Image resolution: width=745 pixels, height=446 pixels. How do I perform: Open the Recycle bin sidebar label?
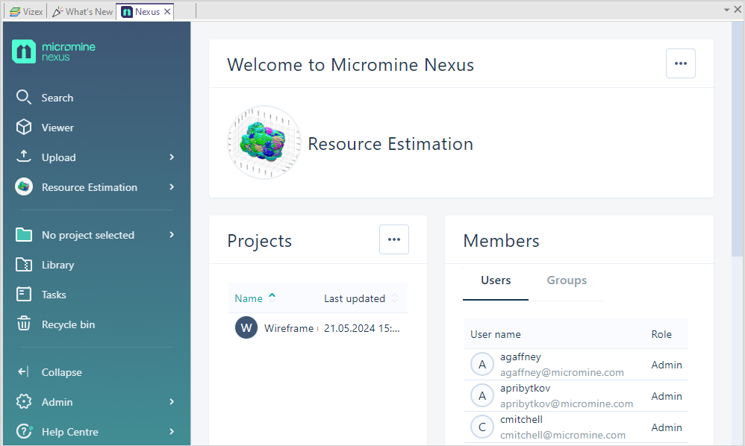[69, 324]
